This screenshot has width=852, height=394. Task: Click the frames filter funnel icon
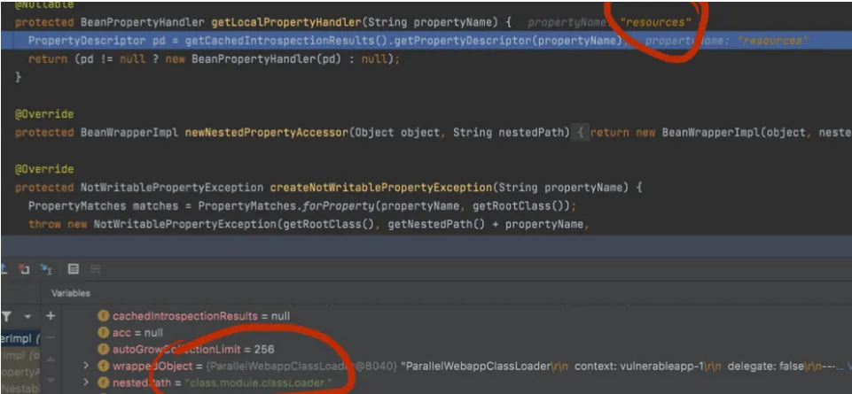8,316
